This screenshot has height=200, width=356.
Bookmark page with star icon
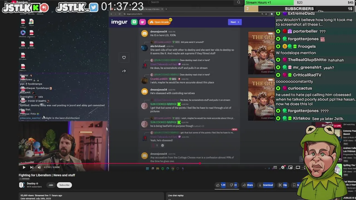pos(266,14)
